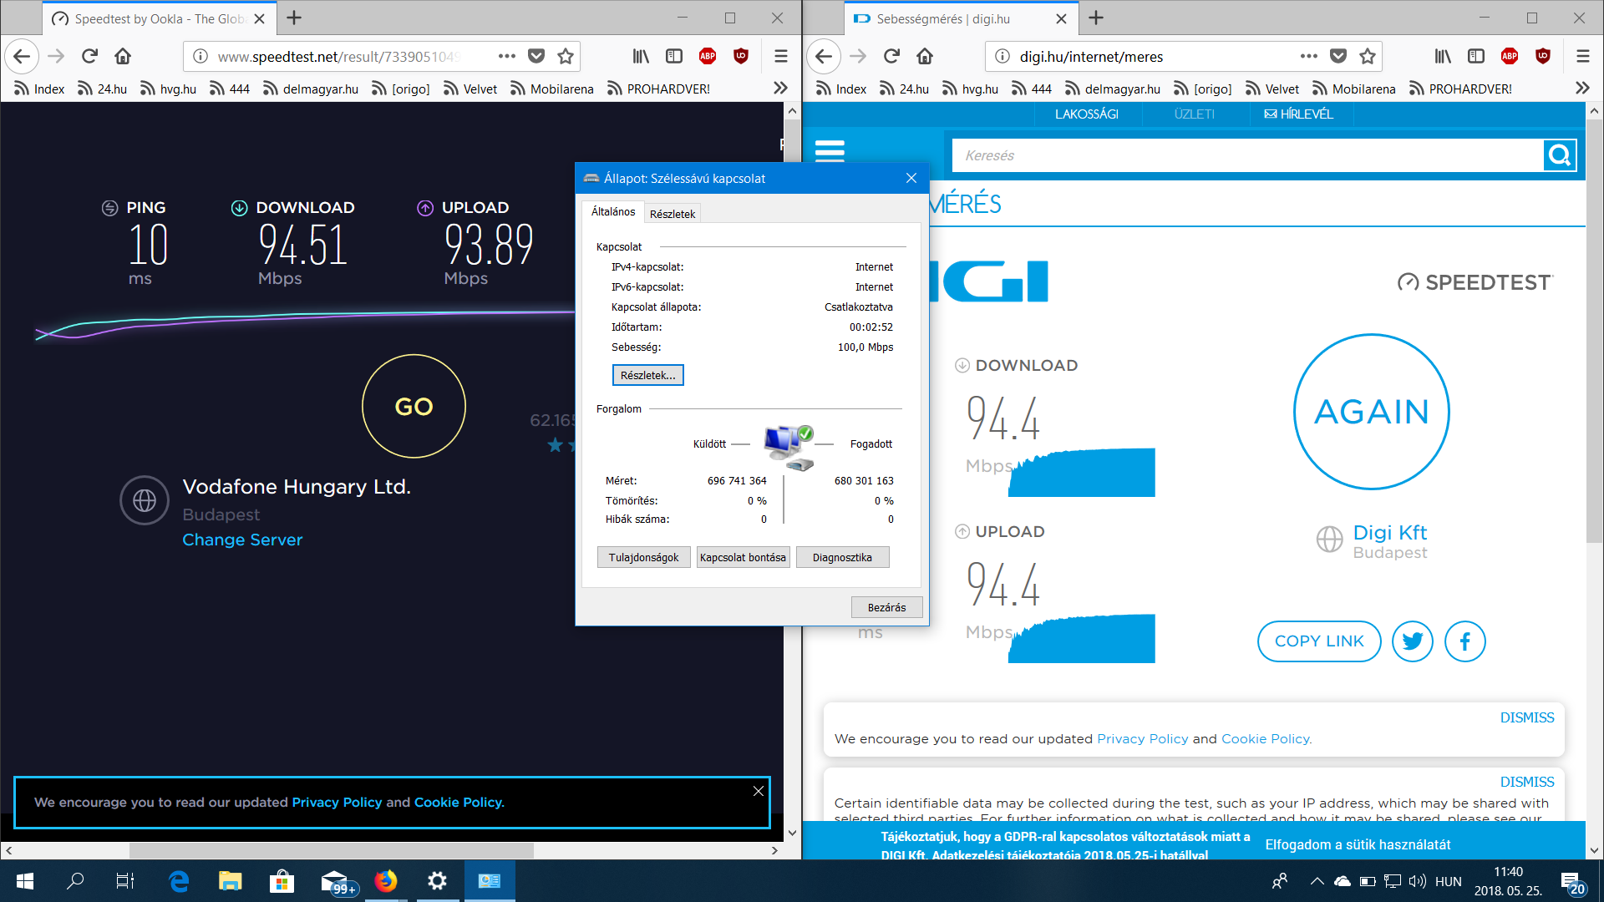
Task: Open delmagyar.hu bookmark in Speedtest window
Action: [x=311, y=89]
